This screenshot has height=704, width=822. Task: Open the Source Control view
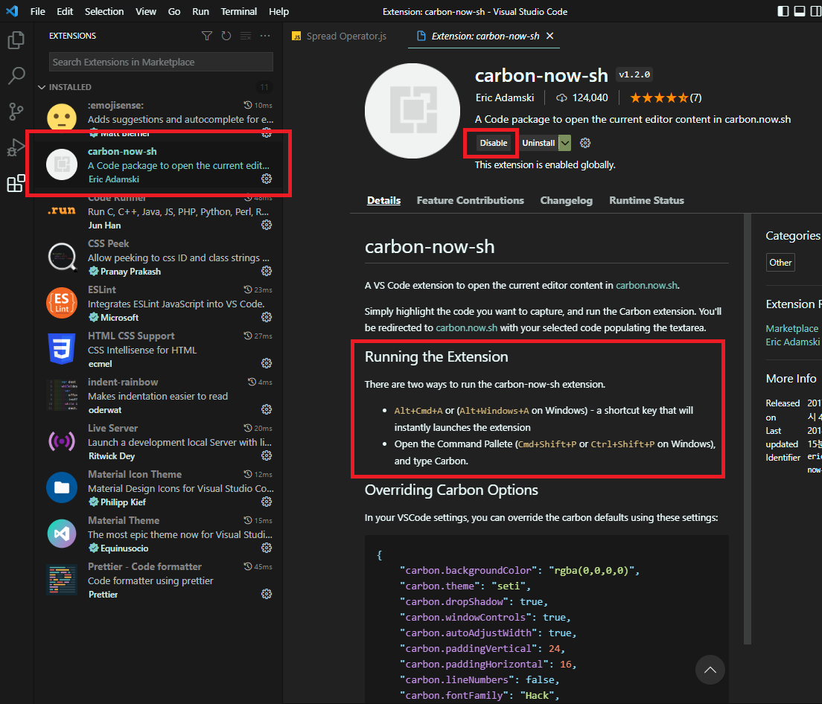(x=16, y=111)
